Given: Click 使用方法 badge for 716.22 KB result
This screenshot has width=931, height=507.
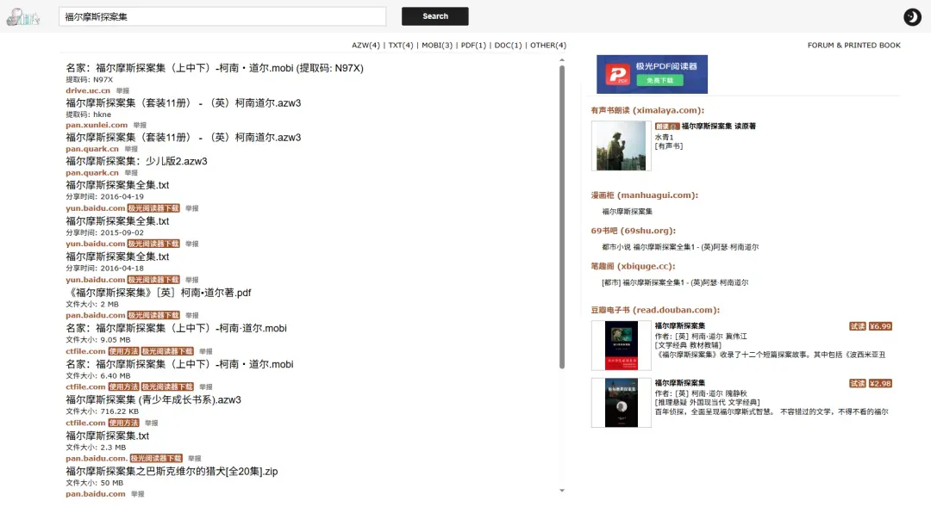Looking at the screenshot, I should click(123, 423).
